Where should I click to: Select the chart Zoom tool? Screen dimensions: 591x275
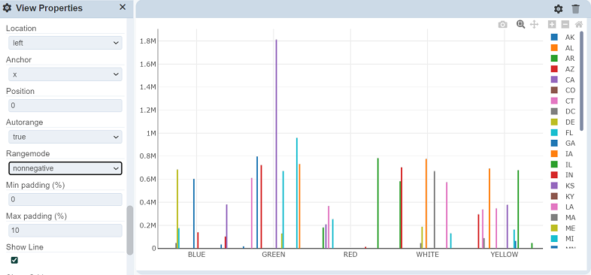[x=521, y=25]
